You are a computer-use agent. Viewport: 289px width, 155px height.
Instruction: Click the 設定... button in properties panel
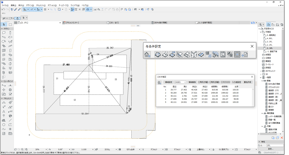(271, 149)
